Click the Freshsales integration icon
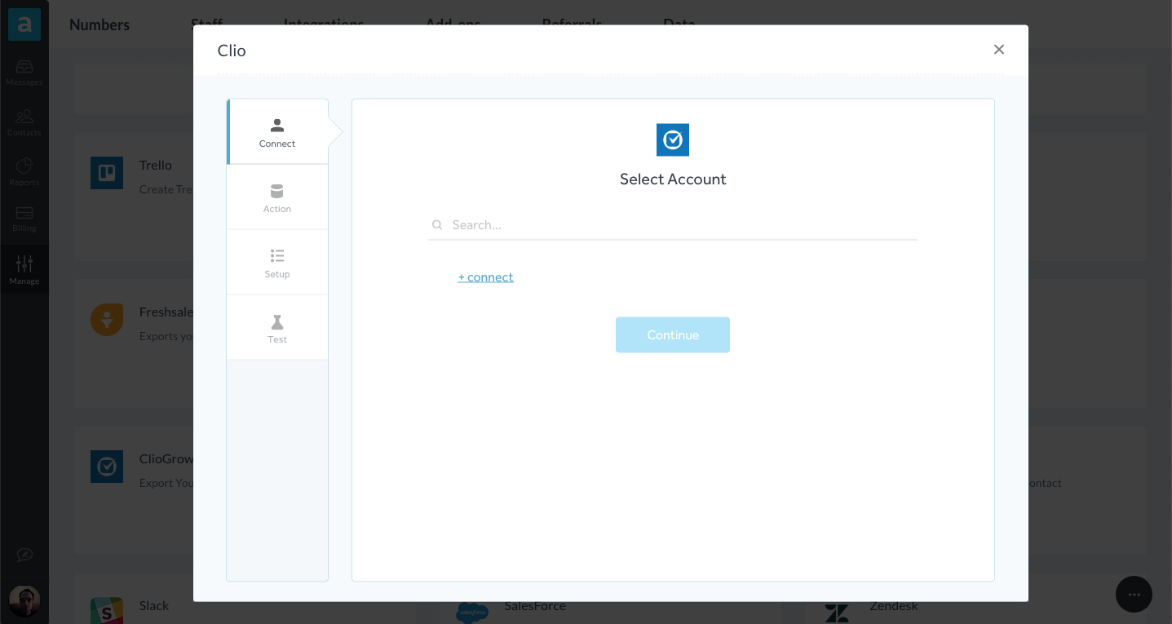1172x624 pixels. pyautogui.click(x=107, y=320)
